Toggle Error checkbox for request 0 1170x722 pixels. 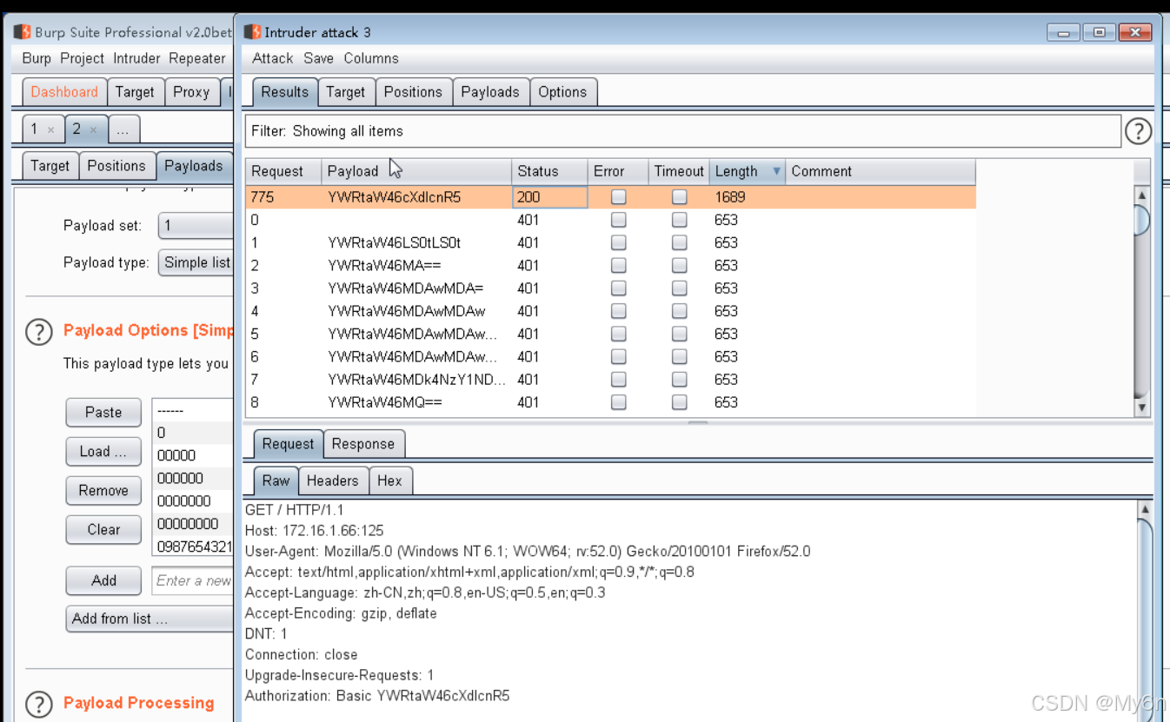pos(618,220)
